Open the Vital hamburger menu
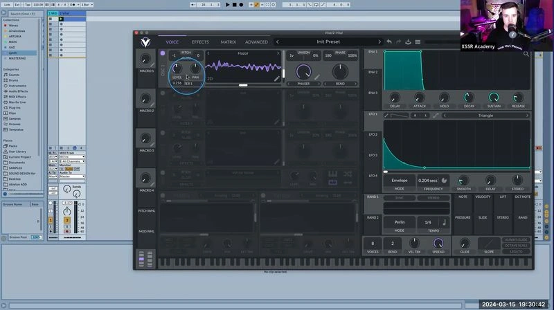The height and width of the screenshot is (310, 554). [418, 42]
